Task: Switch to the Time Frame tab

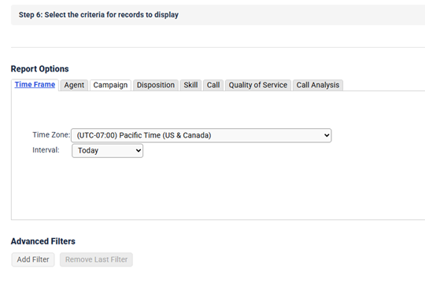Action: click(x=35, y=85)
